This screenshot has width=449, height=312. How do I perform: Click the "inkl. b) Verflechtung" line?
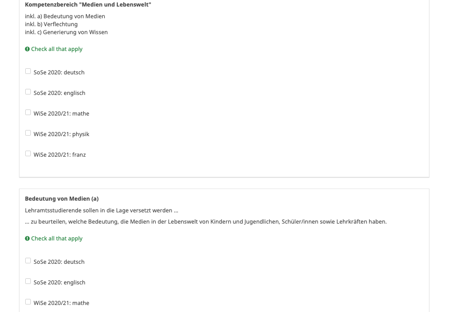coord(51,24)
